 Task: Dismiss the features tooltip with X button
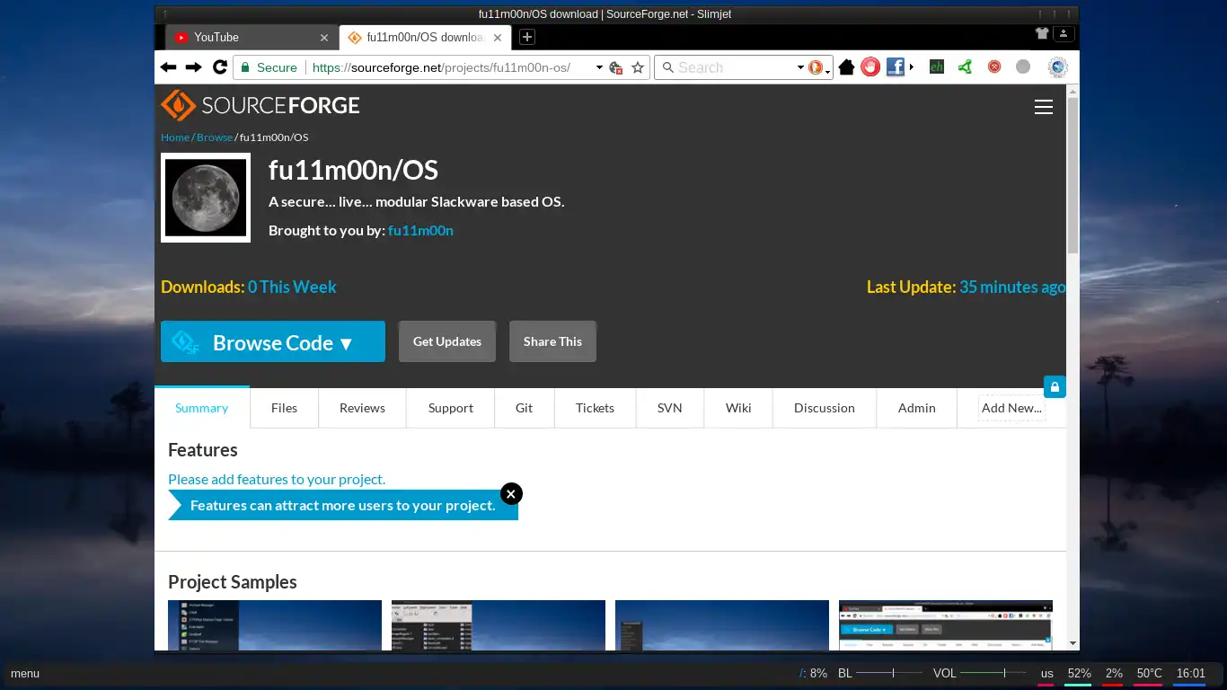click(511, 493)
